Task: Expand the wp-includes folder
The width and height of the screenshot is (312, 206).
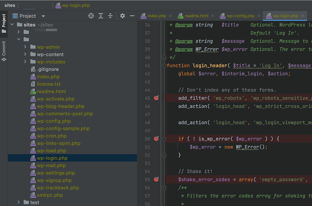Action: coord(26,62)
